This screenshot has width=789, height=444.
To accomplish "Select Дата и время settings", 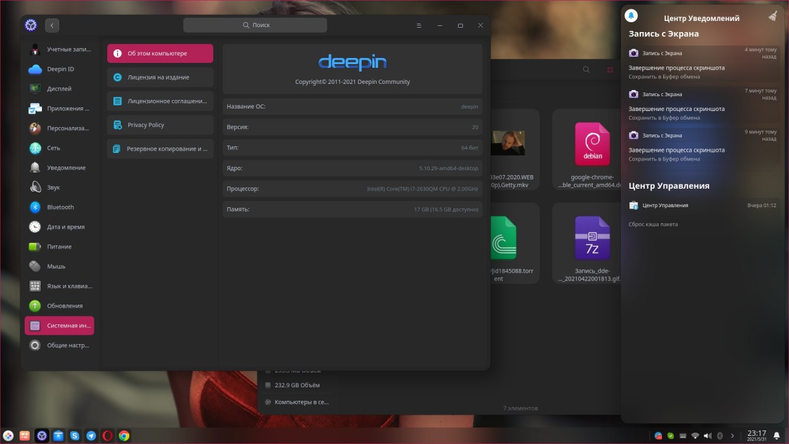I will tap(59, 227).
